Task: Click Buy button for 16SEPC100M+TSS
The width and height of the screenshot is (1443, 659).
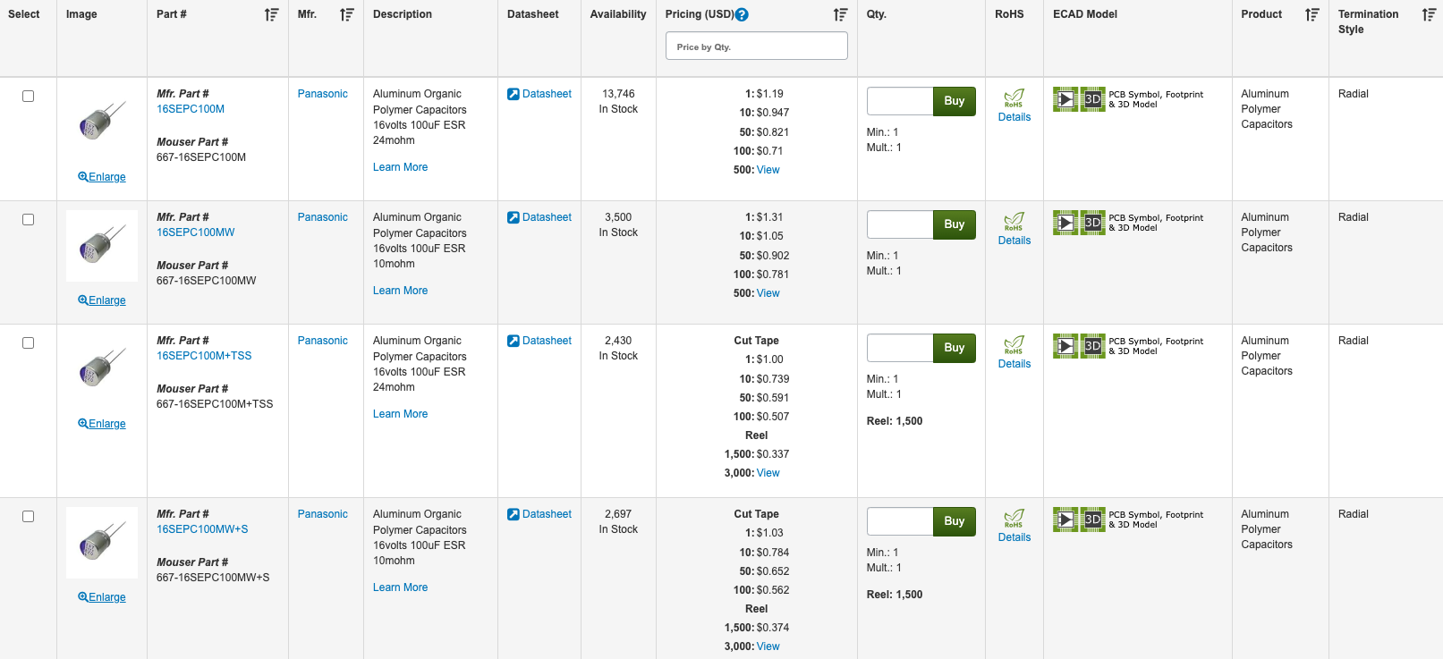Action: tap(954, 348)
